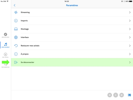Tap the À propos info icon

tap(16, 54)
